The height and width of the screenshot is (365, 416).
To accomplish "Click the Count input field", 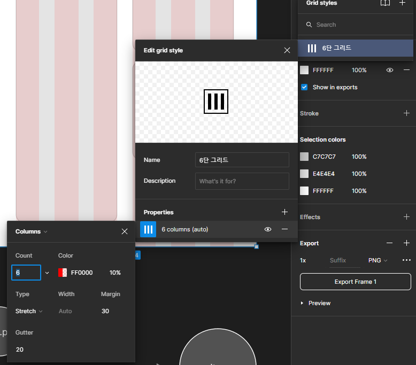I will click(26, 273).
